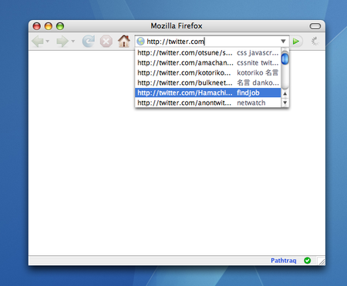347x286 pixels.
Task: Click the suggestion list scroll up arrow
Action: pyautogui.click(x=285, y=94)
